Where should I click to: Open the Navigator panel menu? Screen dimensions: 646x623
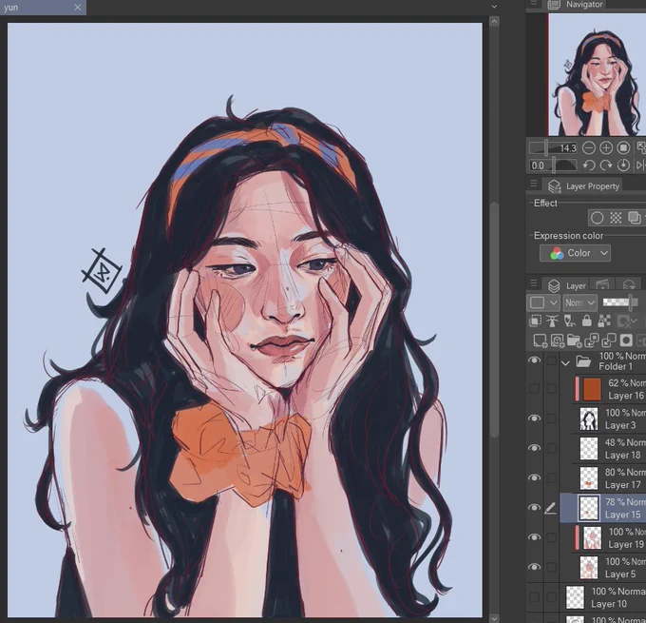(534, 4)
